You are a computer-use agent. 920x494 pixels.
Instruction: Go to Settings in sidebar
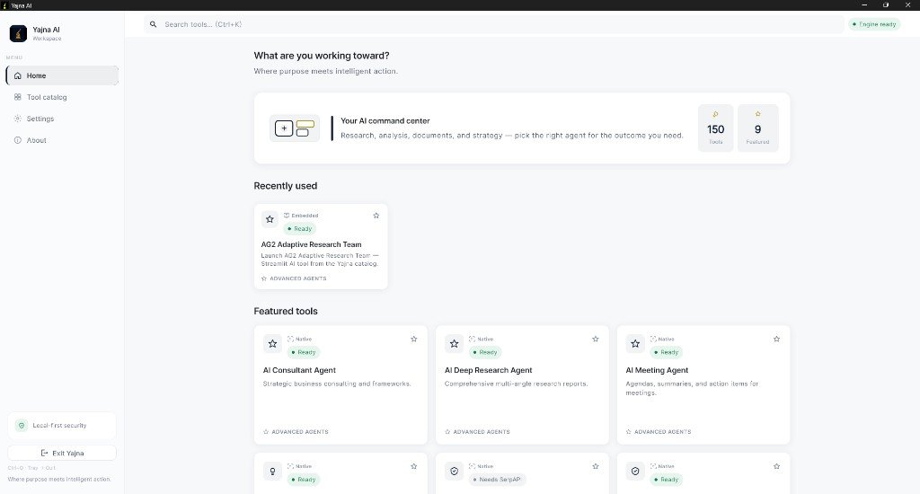pyautogui.click(x=62, y=119)
